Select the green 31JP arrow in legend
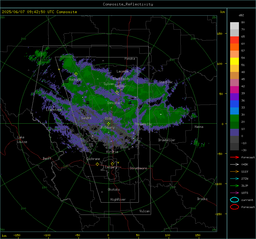Viewport: 256px width, 239px height. pyautogui.click(x=234, y=186)
